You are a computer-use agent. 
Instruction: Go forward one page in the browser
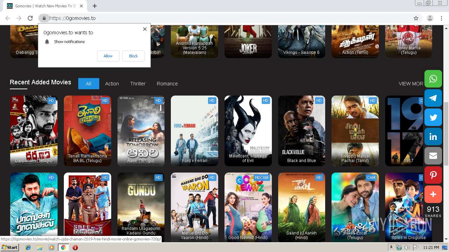pyautogui.click(x=19, y=18)
